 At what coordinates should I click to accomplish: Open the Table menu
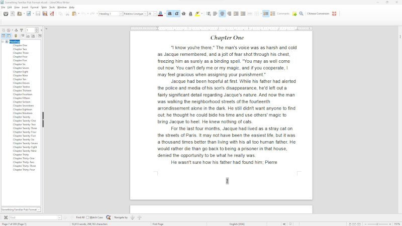44,8
